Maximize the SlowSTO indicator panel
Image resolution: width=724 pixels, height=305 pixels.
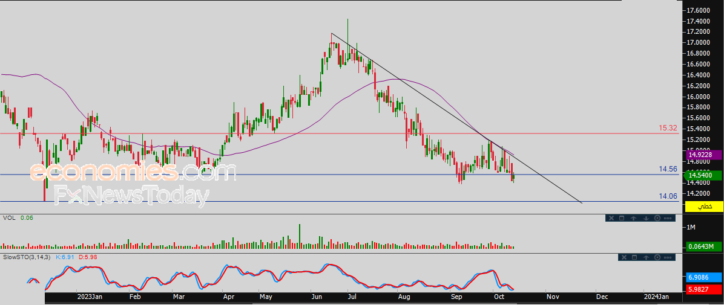[635, 257]
